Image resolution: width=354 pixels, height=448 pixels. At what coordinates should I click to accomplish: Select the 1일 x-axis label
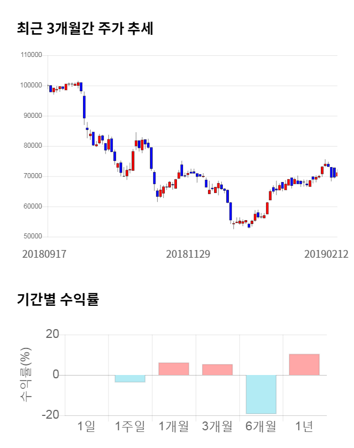click(x=86, y=426)
